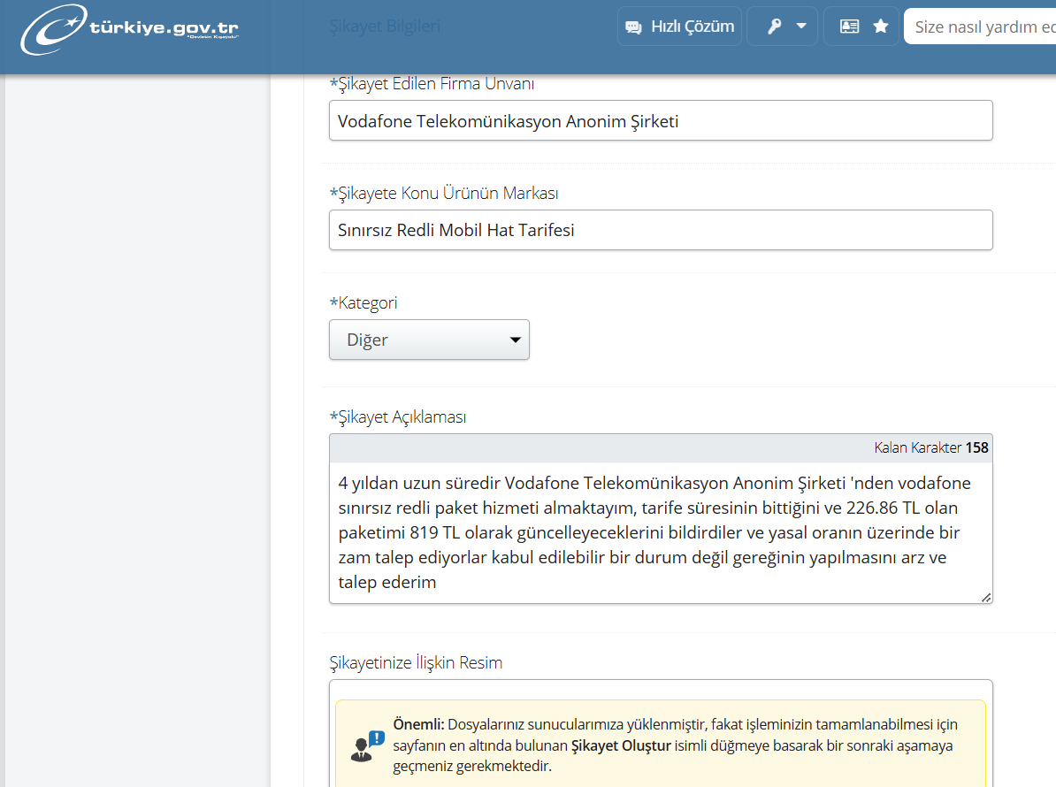This screenshot has width=1056, height=787.
Task: Expand the dropdown arrow beside the key icon
Action: (x=801, y=27)
